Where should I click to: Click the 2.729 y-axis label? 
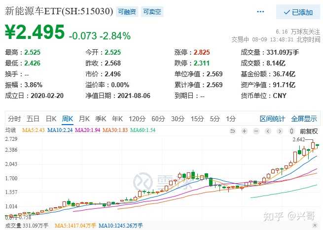tap(11, 139)
